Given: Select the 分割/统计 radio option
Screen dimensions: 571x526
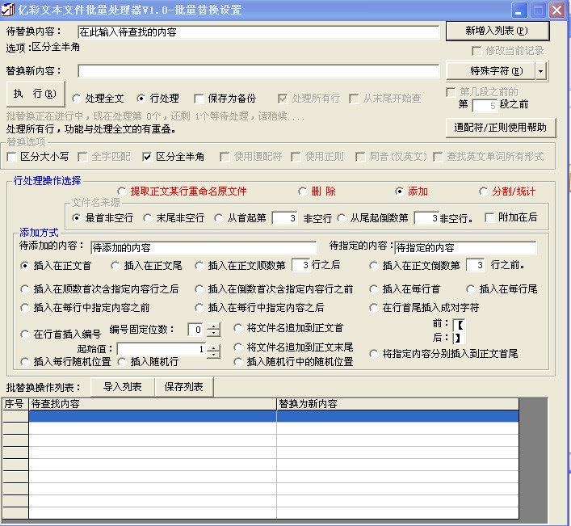Looking at the screenshot, I should pyautogui.click(x=507, y=191).
